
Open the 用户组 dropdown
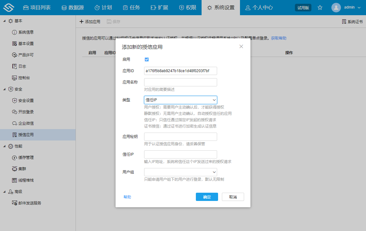click(x=180, y=172)
